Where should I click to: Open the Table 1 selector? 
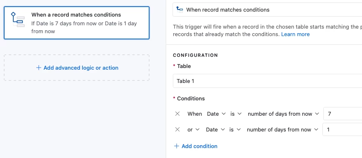click(267, 81)
